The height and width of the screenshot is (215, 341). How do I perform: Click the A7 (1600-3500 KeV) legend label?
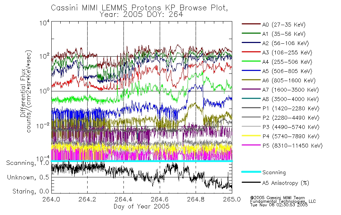(x=290, y=90)
